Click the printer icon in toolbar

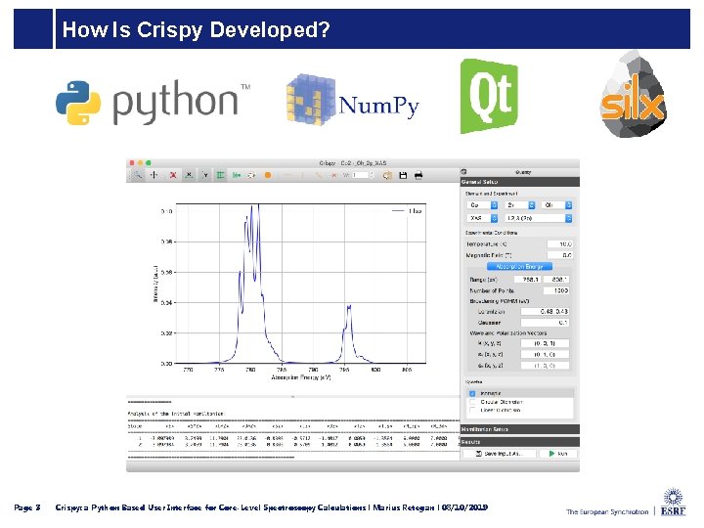(x=418, y=175)
